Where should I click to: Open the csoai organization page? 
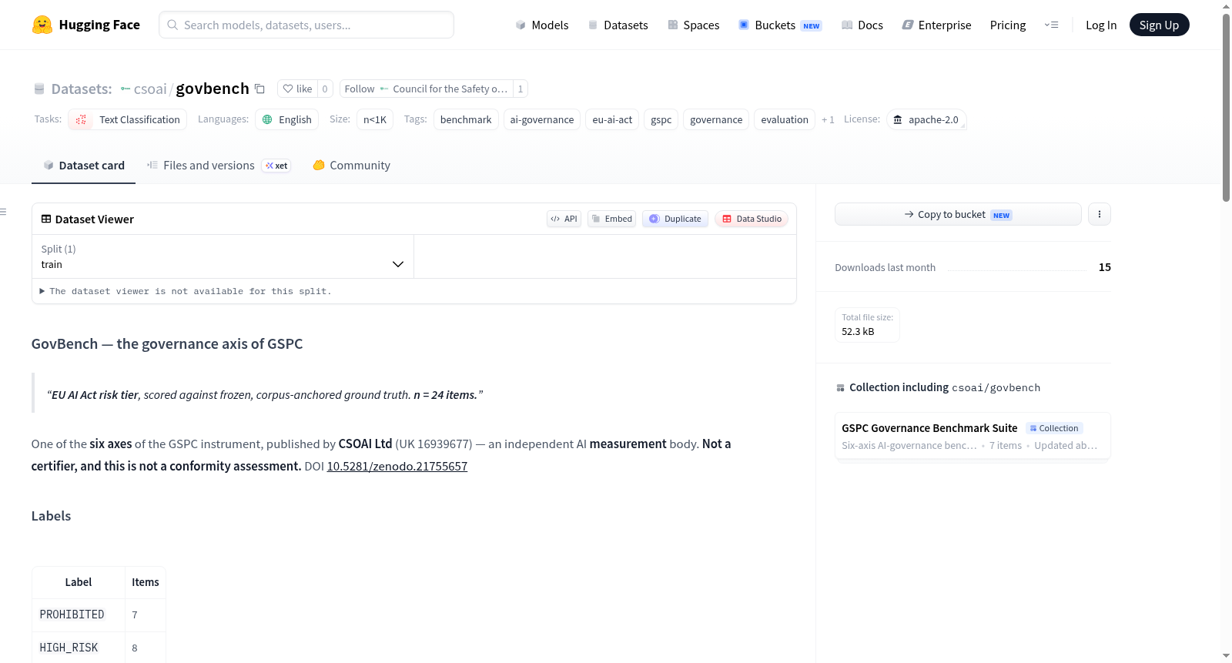pos(149,89)
